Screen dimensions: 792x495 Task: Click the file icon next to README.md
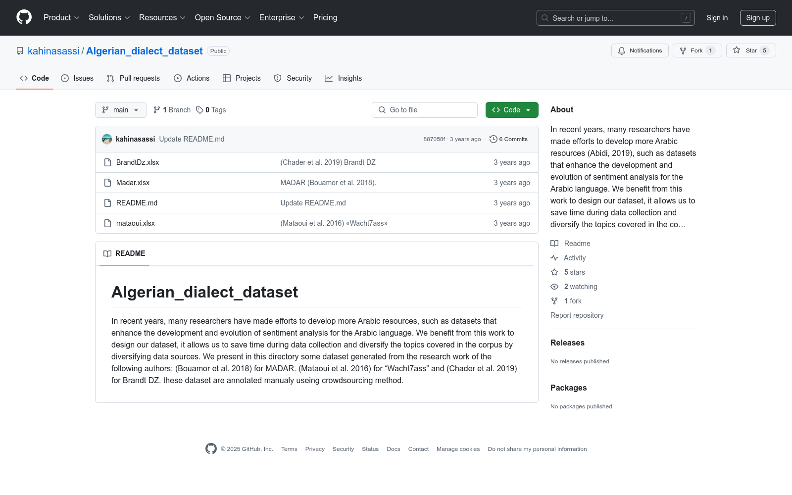[107, 203]
